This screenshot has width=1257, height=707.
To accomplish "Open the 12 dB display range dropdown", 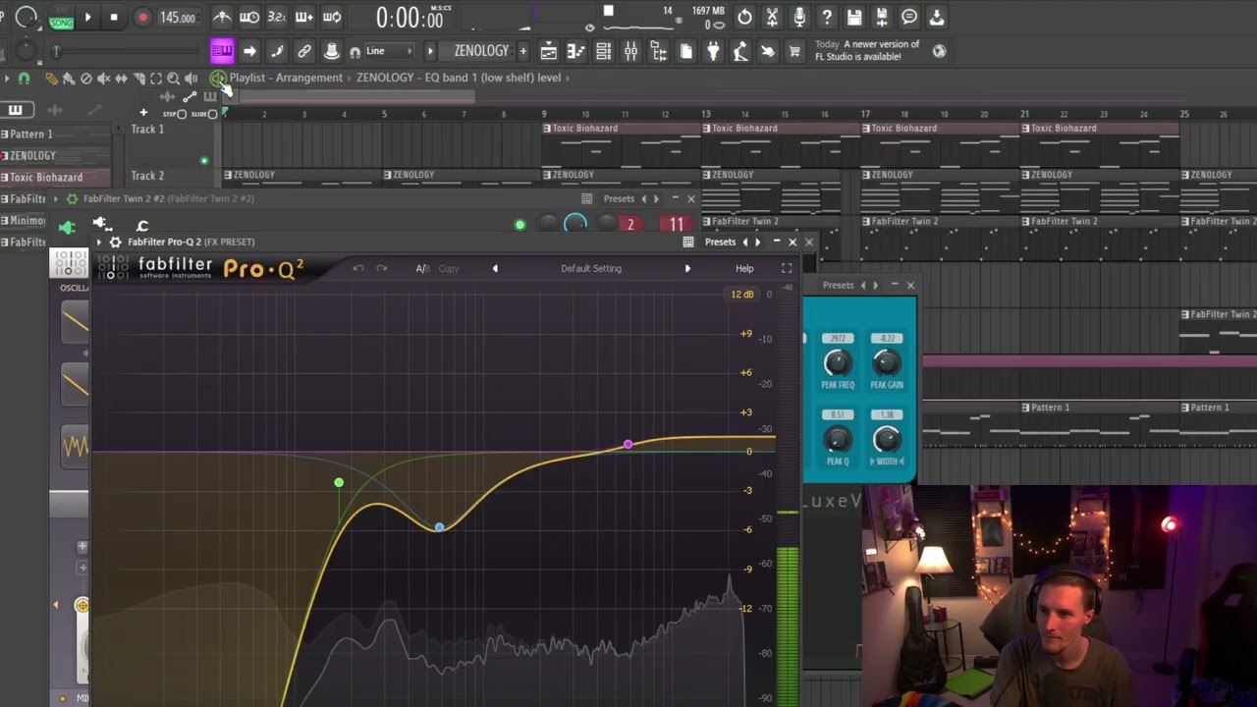I will pos(741,295).
